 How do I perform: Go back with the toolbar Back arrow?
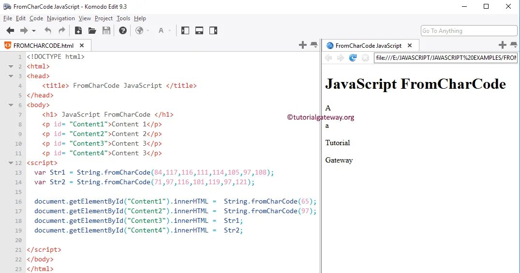[x=10, y=31]
